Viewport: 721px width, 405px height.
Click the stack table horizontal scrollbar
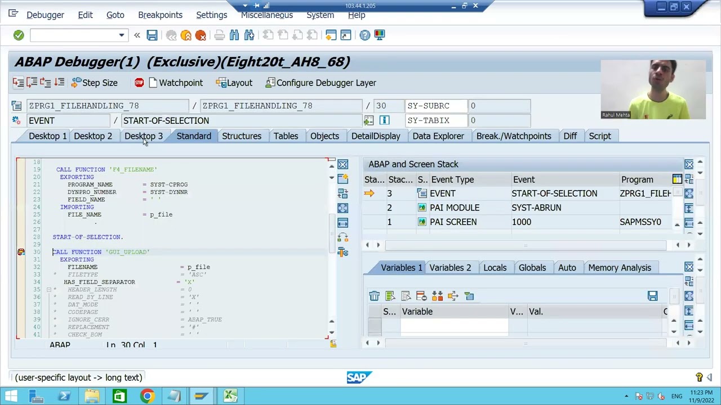525,245
